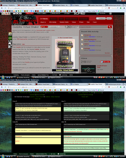This screenshot has height=158, width=126.
Task: Open a new tab in the lower window
Action: 124,84
